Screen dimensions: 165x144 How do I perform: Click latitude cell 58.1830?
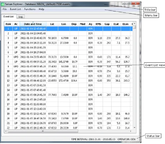(52, 38)
